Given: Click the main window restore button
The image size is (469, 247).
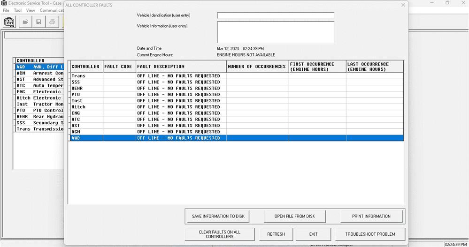Looking at the screenshot, I should click(447, 3).
